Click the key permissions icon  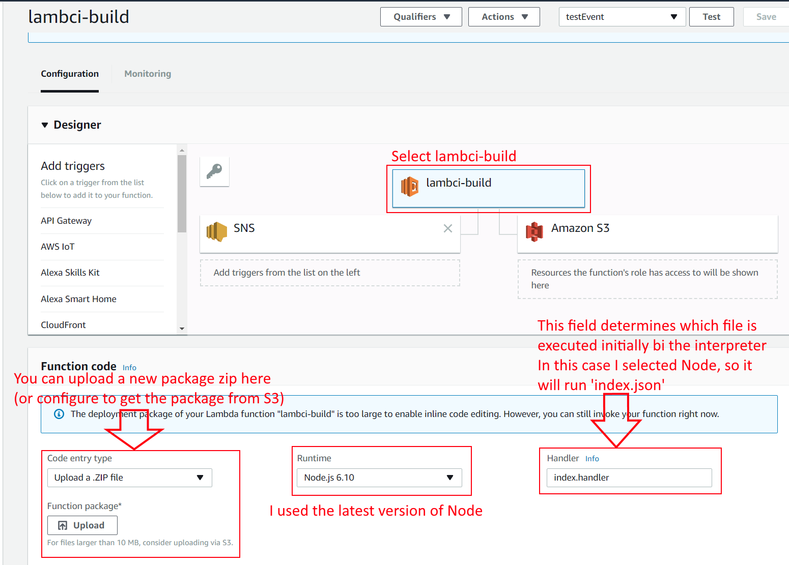[x=214, y=171]
